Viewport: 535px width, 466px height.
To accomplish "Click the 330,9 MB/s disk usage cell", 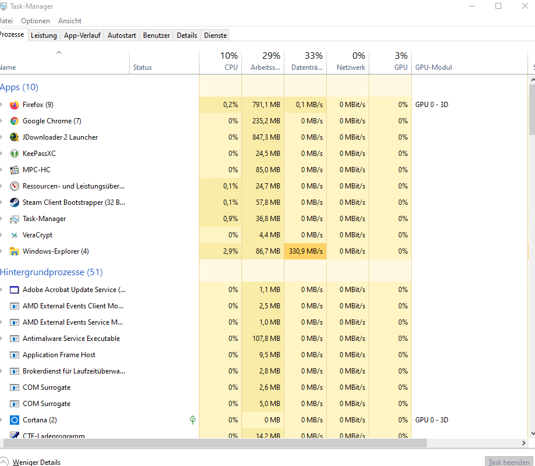I will click(305, 251).
